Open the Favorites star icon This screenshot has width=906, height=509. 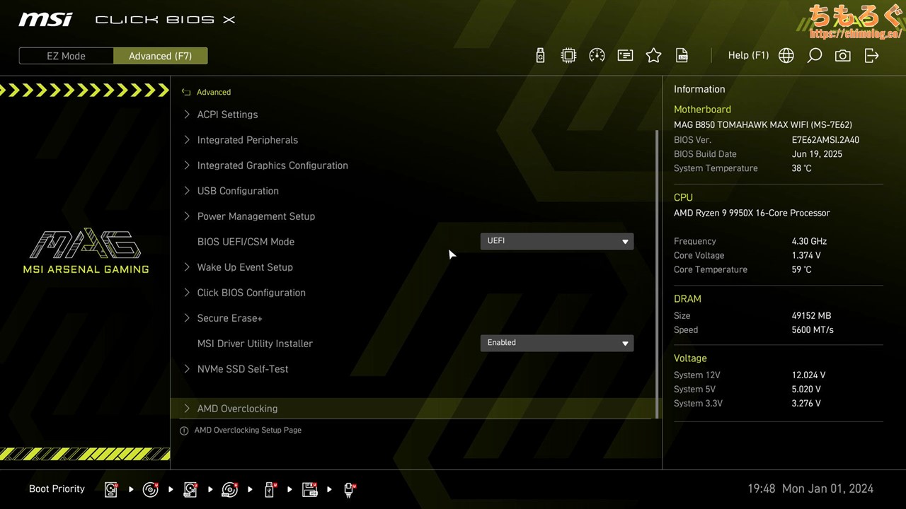(653, 56)
